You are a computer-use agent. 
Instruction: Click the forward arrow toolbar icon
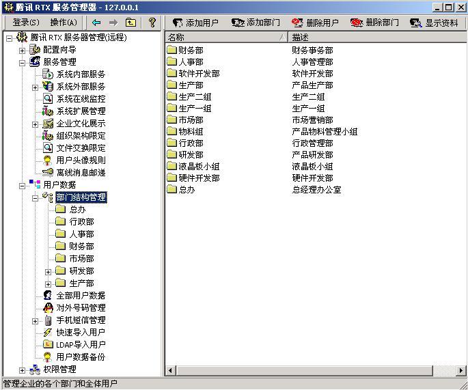pos(113,23)
